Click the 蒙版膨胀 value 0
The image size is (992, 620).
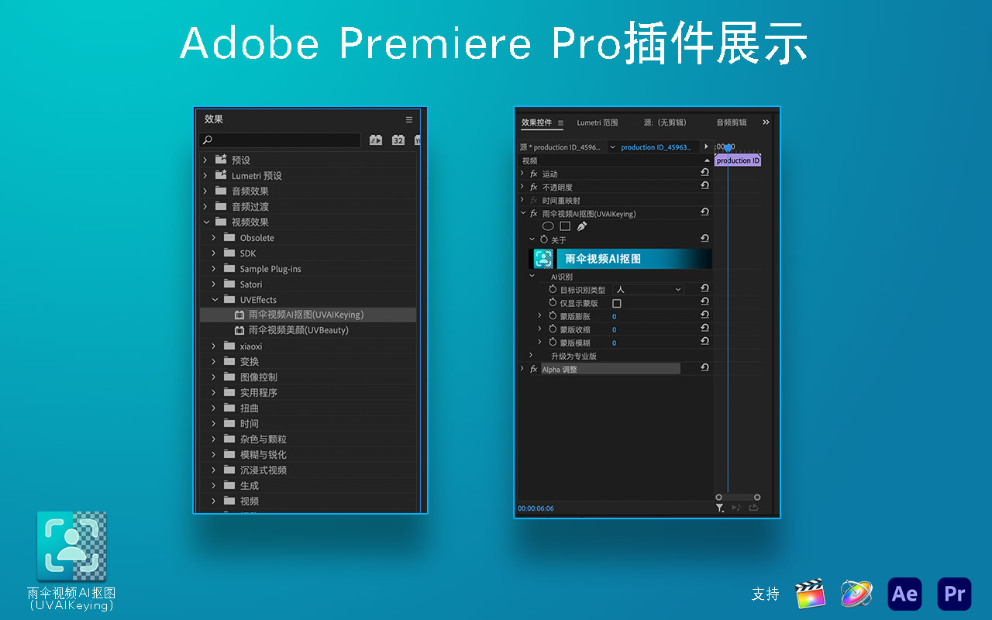point(615,316)
